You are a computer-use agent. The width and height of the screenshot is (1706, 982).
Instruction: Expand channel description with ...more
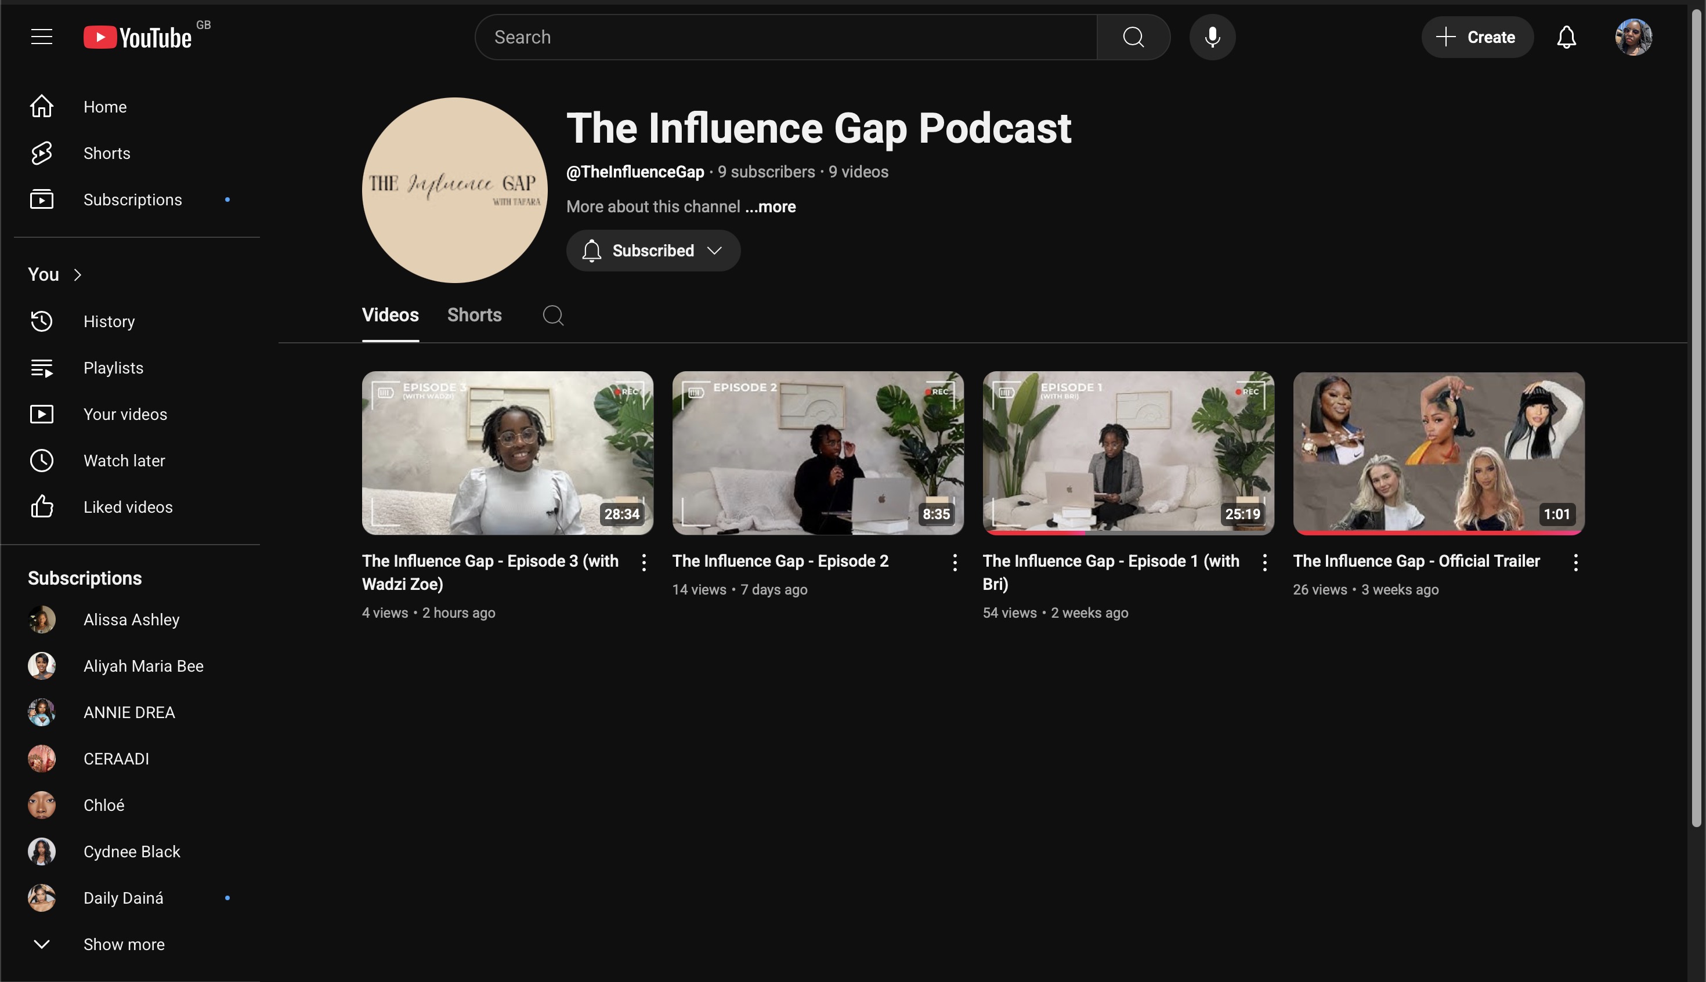[771, 206]
